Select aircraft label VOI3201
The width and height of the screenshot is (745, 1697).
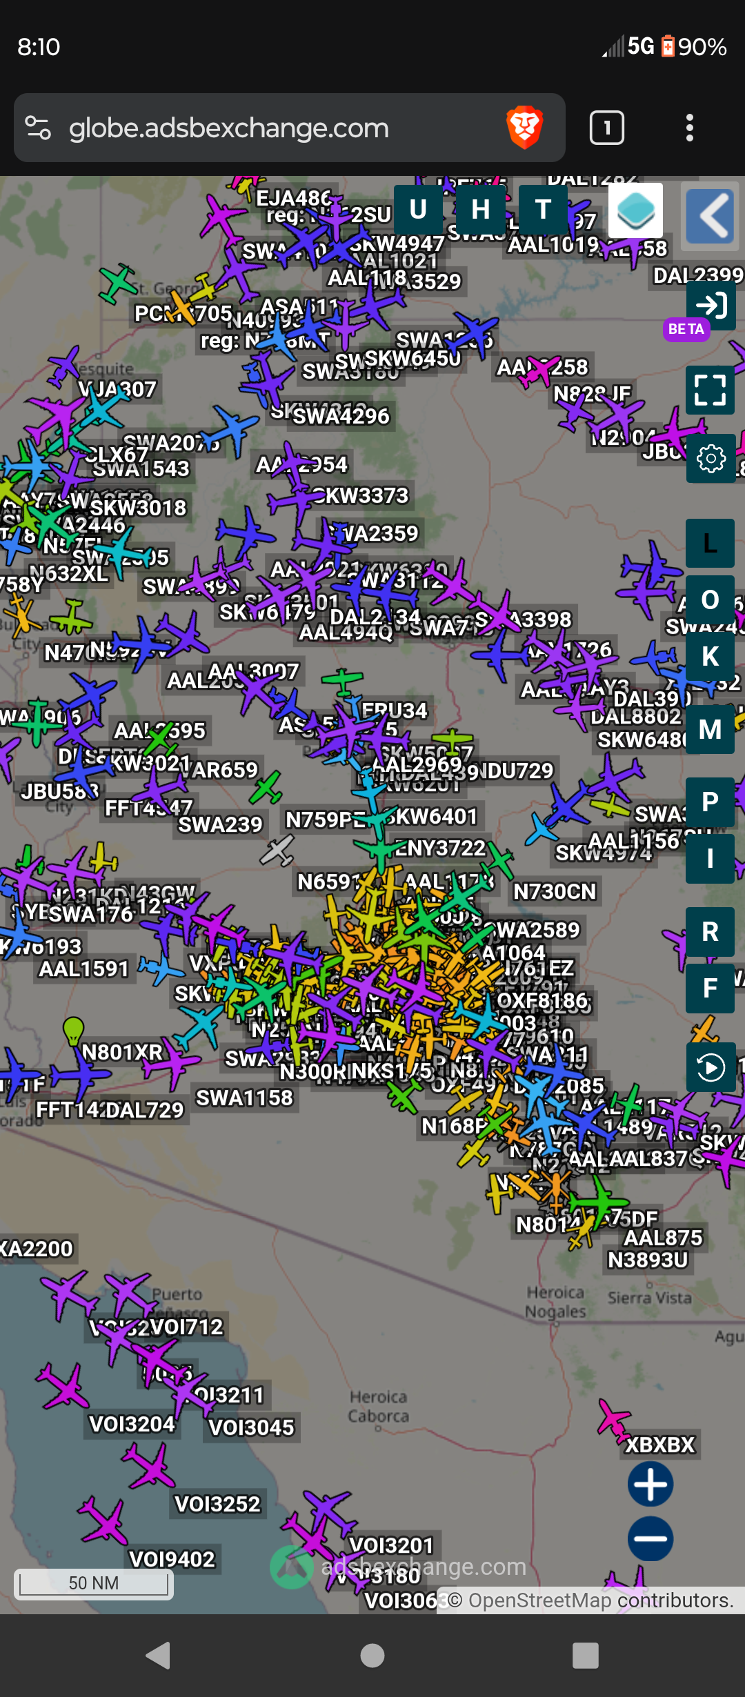[x=392, y=1545]
